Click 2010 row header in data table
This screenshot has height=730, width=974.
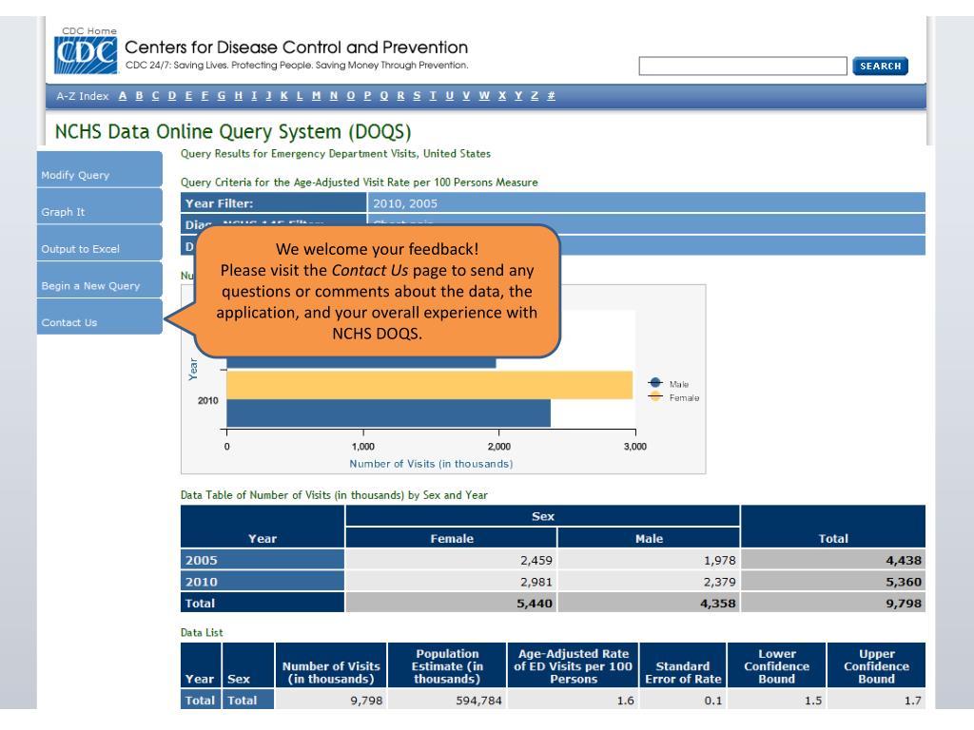[x=263, y=582]
